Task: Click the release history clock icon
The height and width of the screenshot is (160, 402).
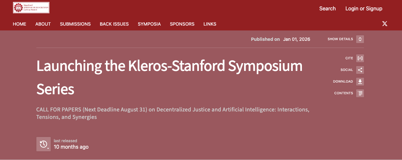Action: (44, 144)
